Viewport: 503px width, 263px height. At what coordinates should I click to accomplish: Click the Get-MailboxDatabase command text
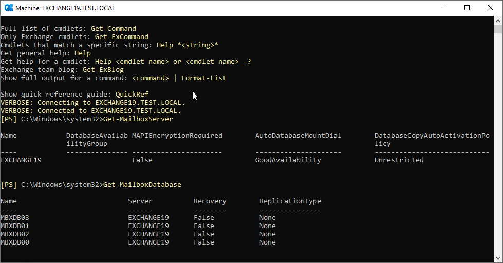[x=142, y=185]
